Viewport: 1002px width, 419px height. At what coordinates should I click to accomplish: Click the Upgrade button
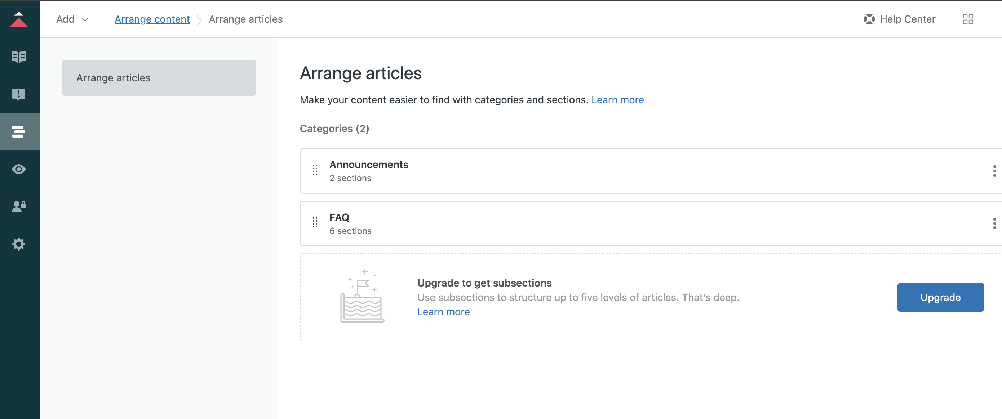[940, 297]
